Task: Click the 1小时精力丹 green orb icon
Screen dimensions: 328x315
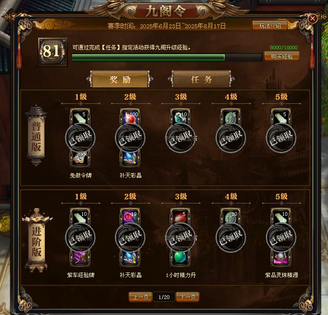Action: 180,259
